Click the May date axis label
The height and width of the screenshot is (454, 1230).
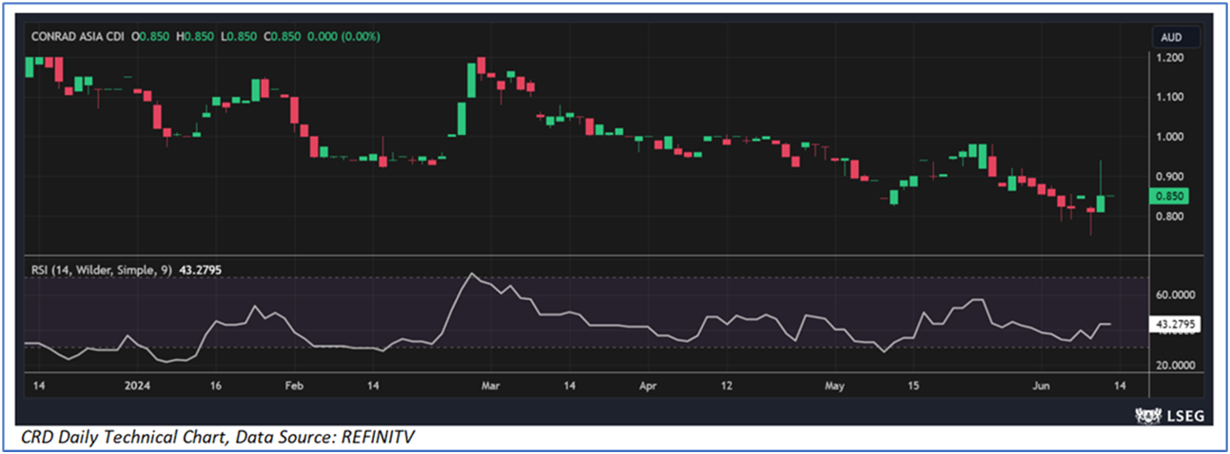pyautogui.click(x=834, y=387)
